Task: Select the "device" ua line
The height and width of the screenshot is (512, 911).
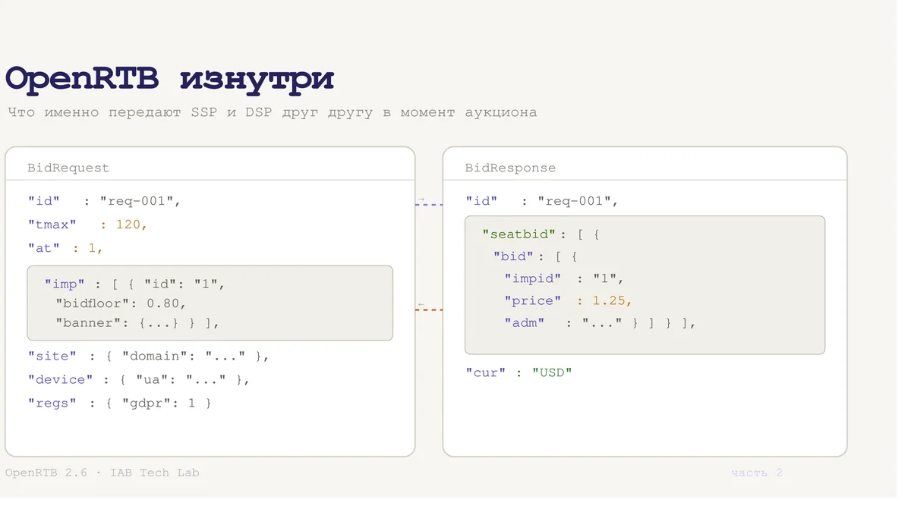Action: (x=139, y=379)
